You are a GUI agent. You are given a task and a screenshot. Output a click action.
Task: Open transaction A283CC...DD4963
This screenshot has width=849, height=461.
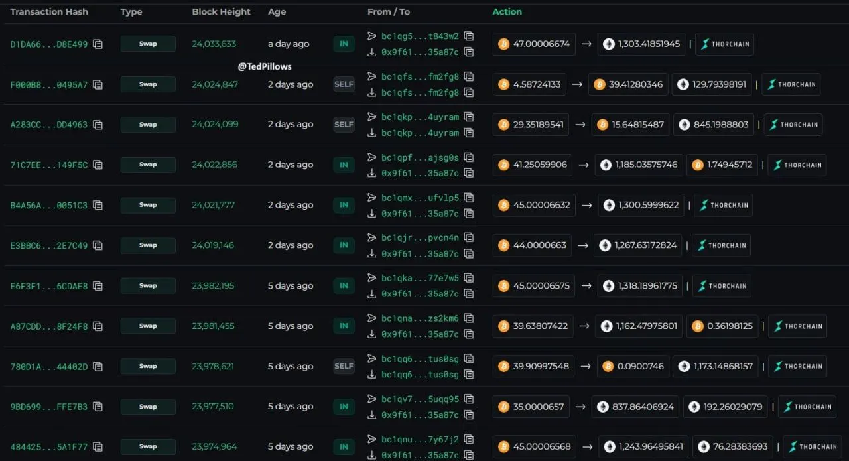click(48, 125)
